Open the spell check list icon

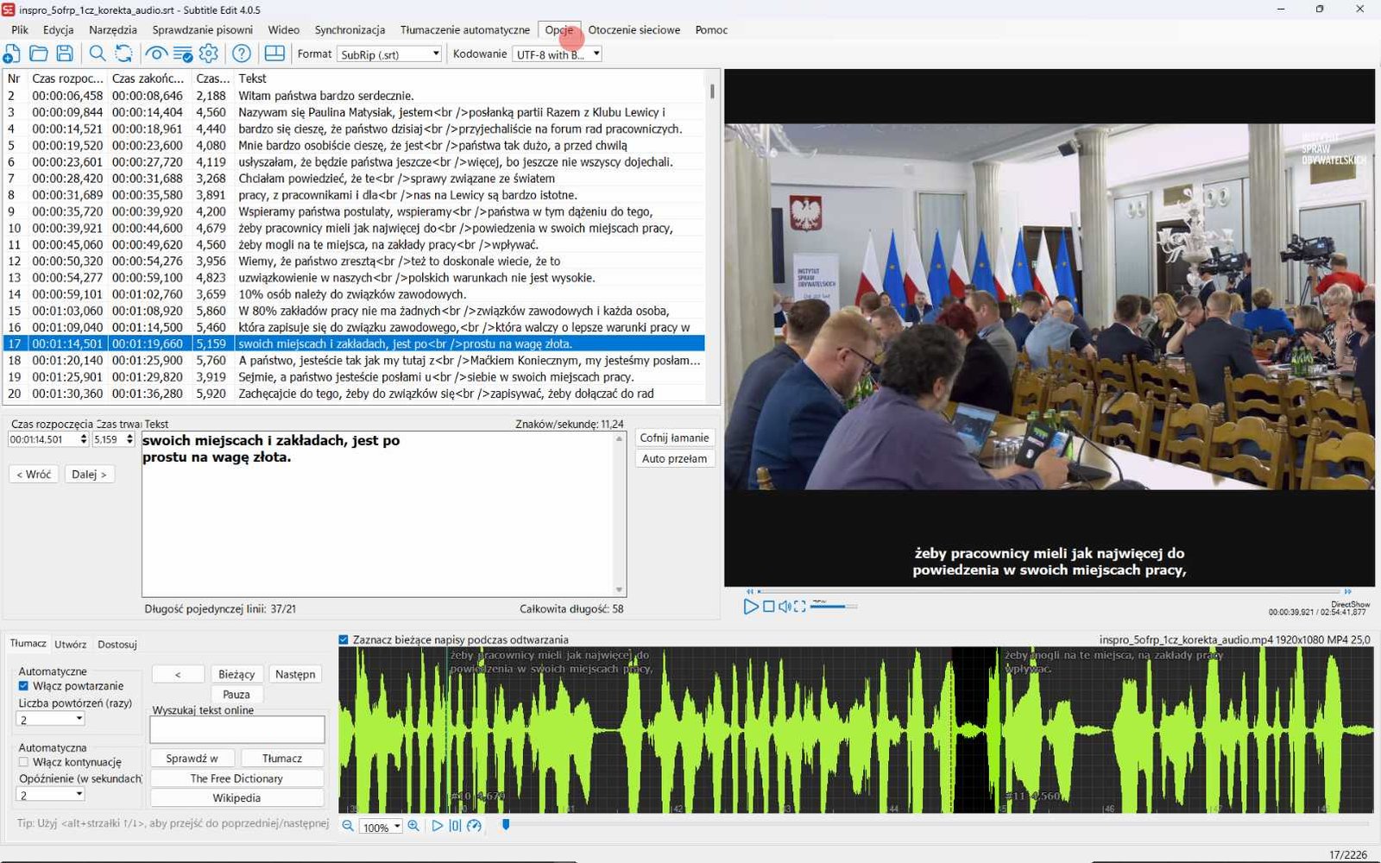point(183,54)
